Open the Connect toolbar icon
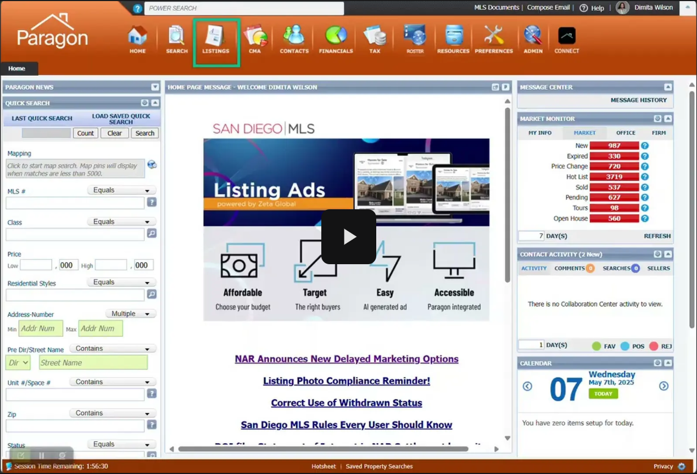Viewport: 697px width, 474px height. point(567,40)
